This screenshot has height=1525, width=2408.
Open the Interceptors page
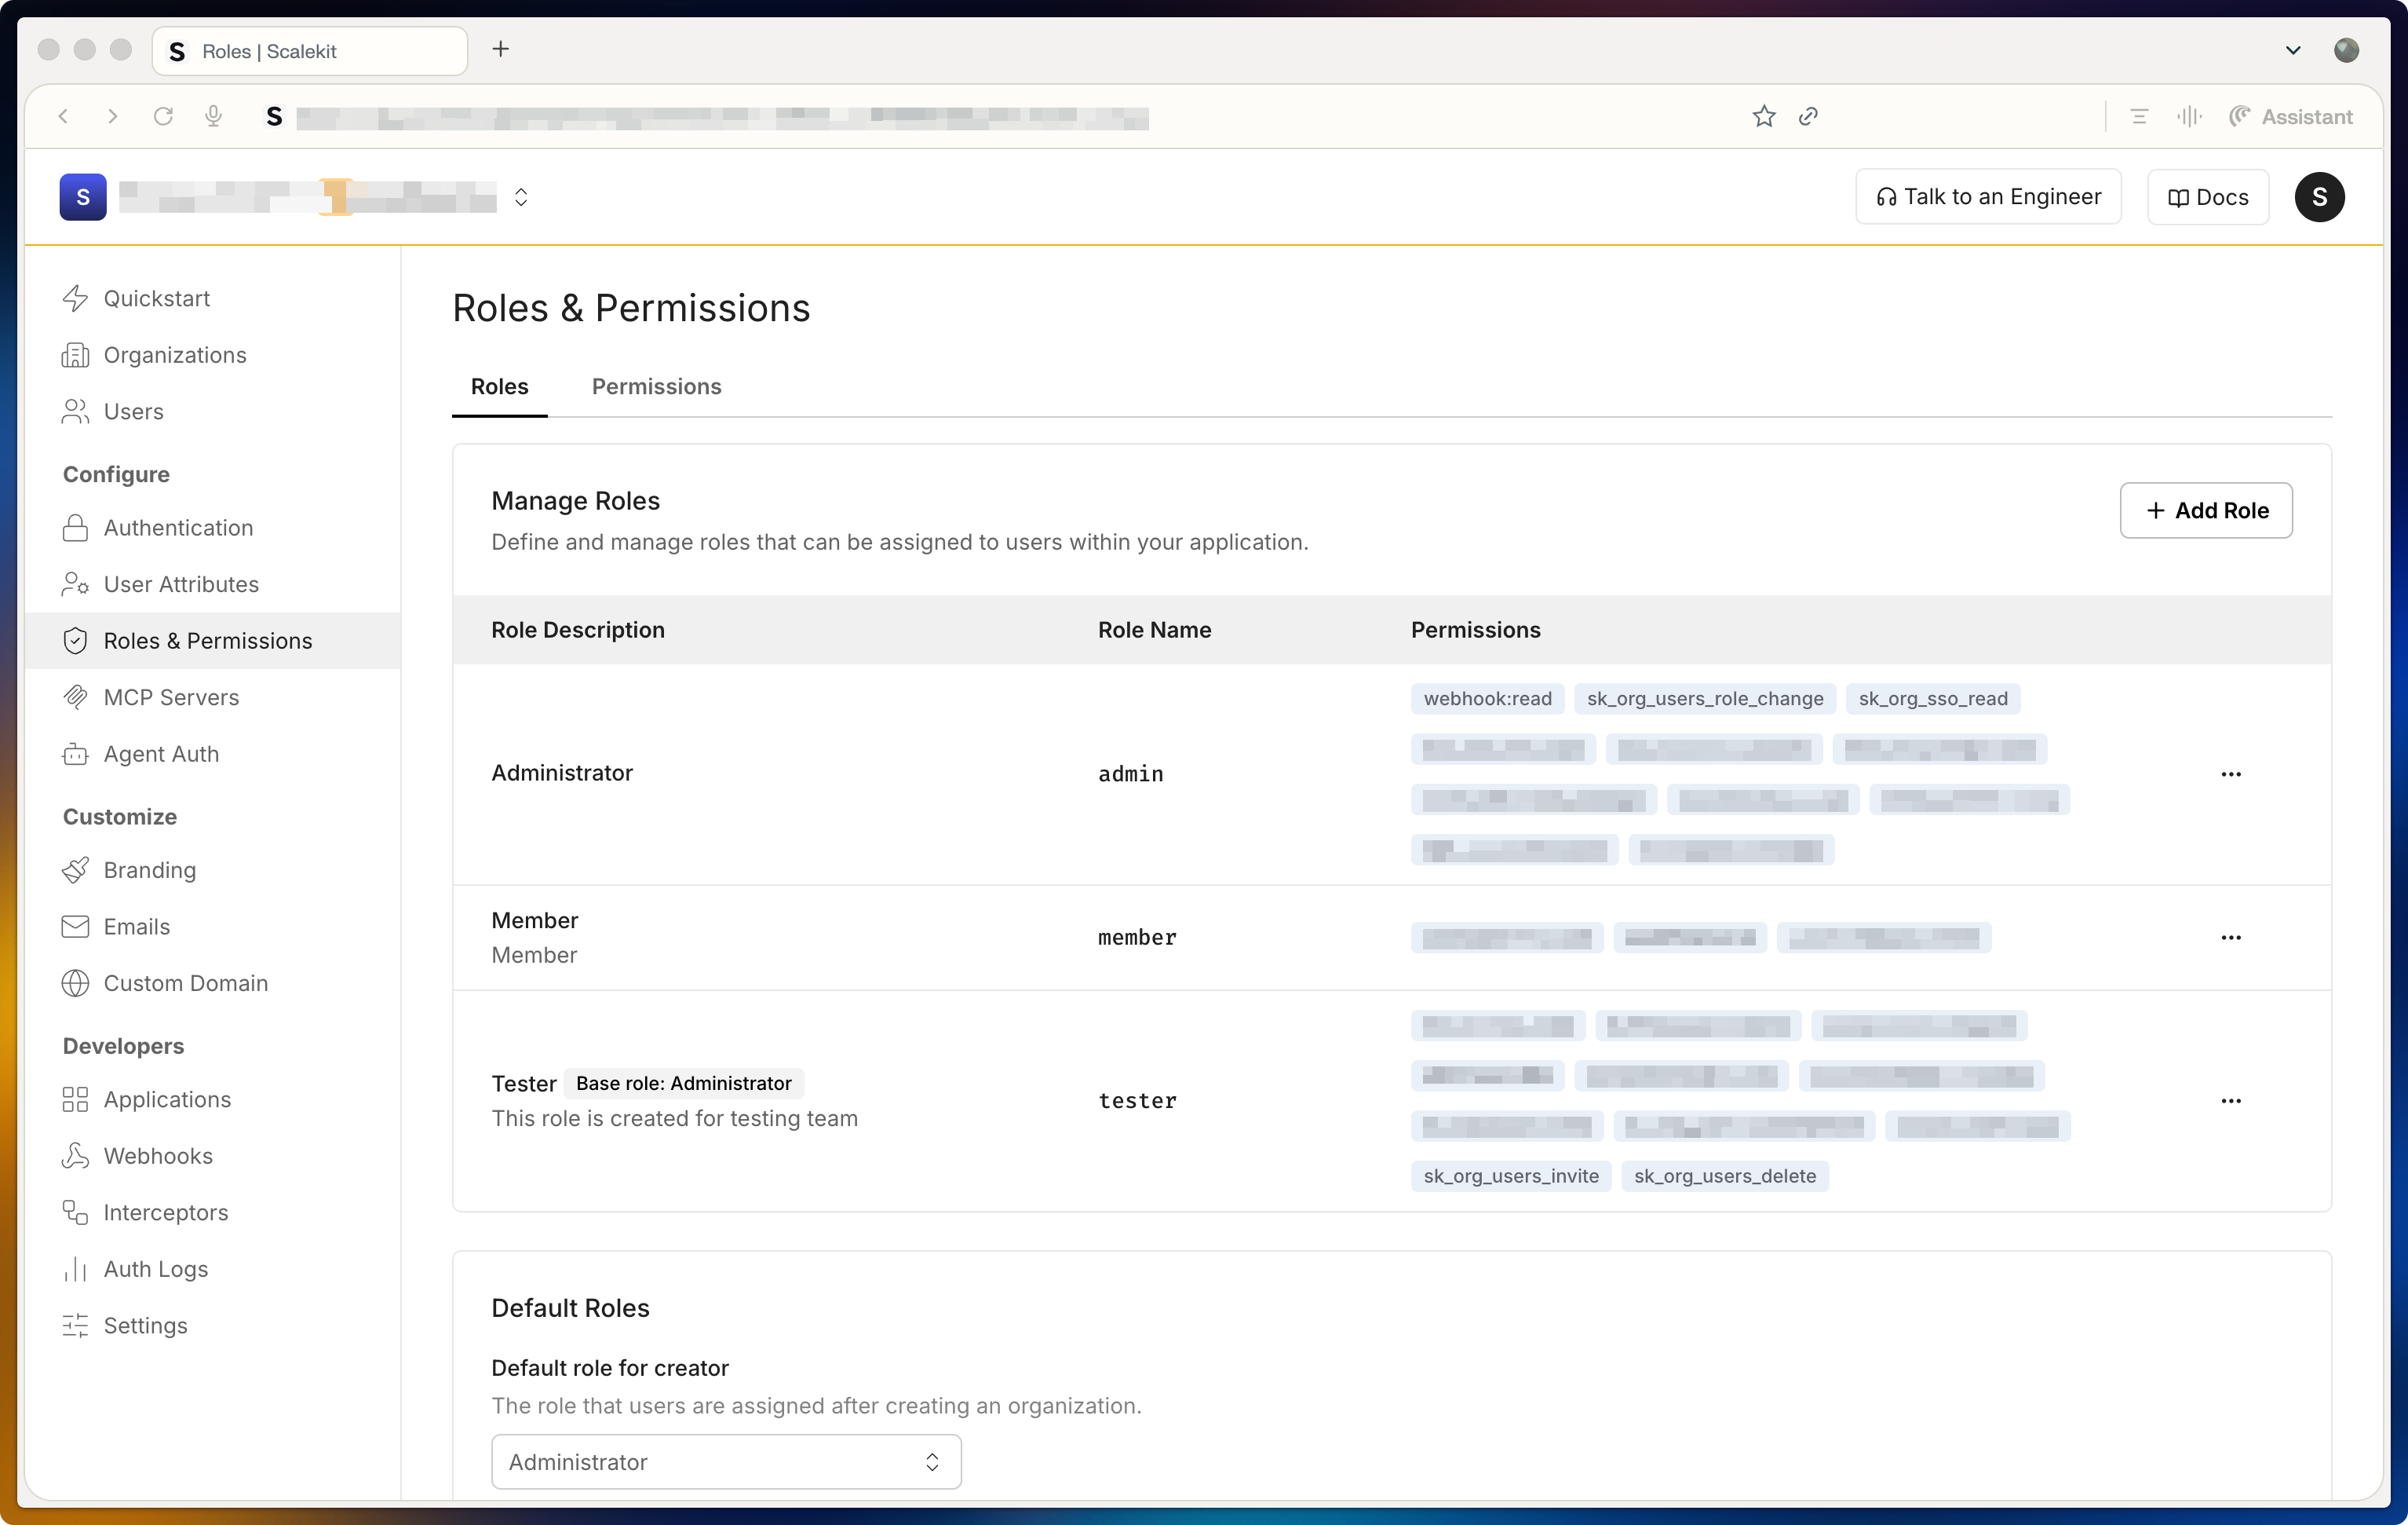click(166, 1212)
